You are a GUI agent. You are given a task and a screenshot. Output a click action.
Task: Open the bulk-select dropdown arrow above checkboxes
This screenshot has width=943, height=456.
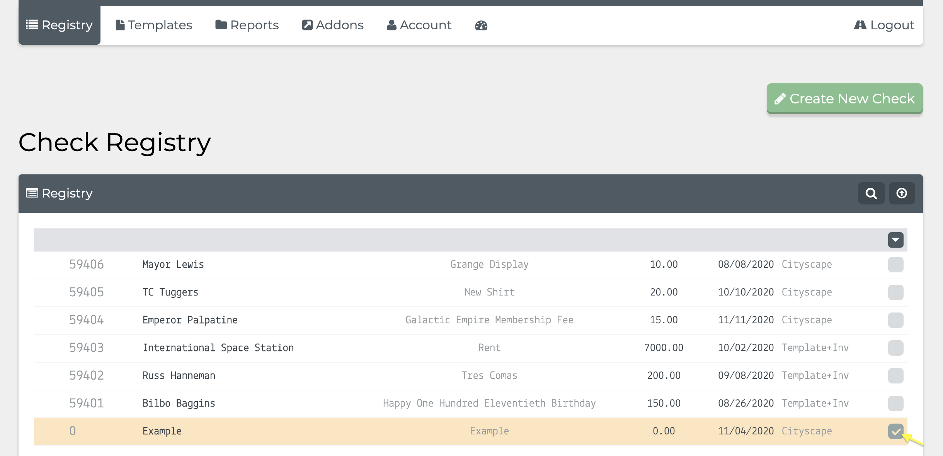(895, 240)
